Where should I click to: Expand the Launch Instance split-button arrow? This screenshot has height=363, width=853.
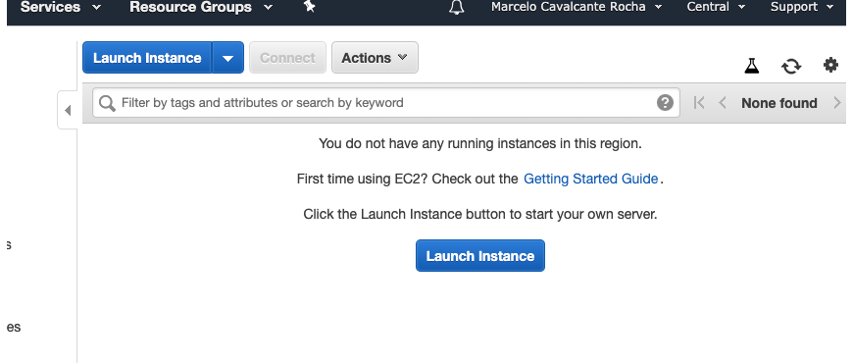[227, 58]
